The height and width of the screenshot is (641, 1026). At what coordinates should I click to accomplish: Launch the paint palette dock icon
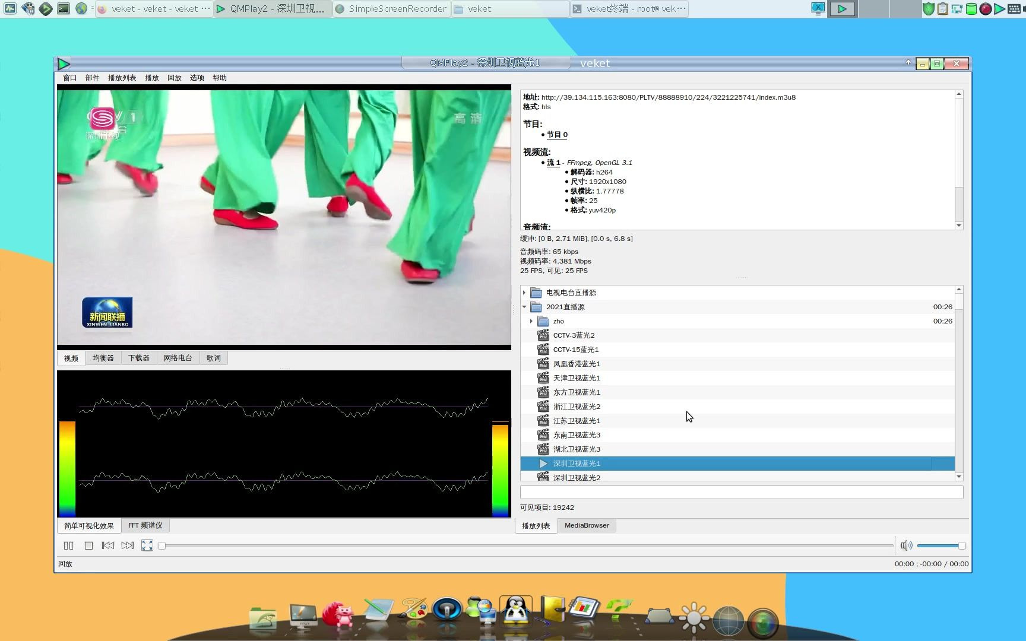[x=413, y=610]
